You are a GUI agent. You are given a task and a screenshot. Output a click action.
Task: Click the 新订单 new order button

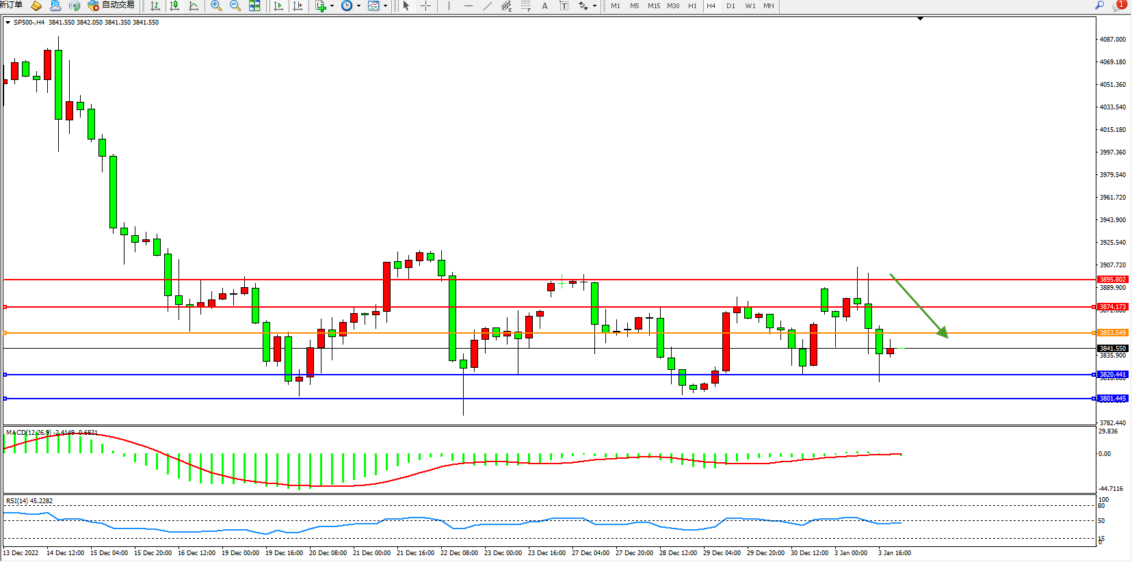(11, 5)
